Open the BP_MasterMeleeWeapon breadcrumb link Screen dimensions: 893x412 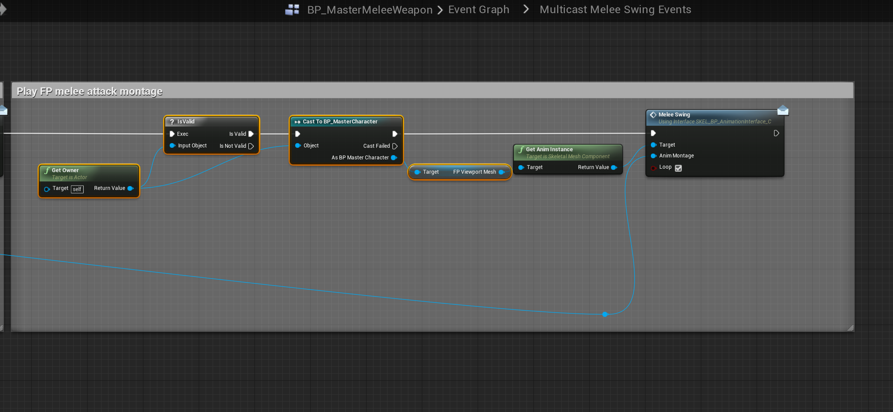(370, 10)
